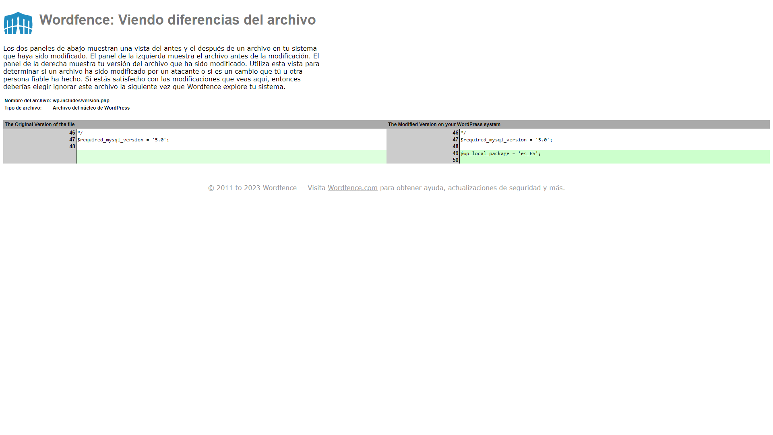Select $required_mysql_version line in modified panel
773x435 pixels.
click(506, 140)
